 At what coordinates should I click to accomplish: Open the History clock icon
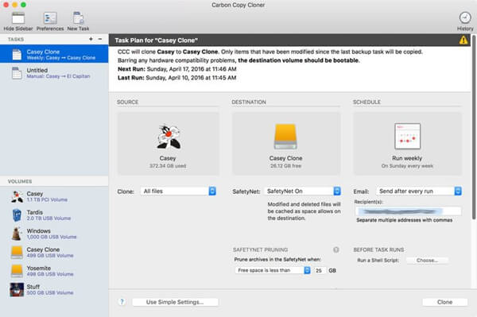(465, 18)
